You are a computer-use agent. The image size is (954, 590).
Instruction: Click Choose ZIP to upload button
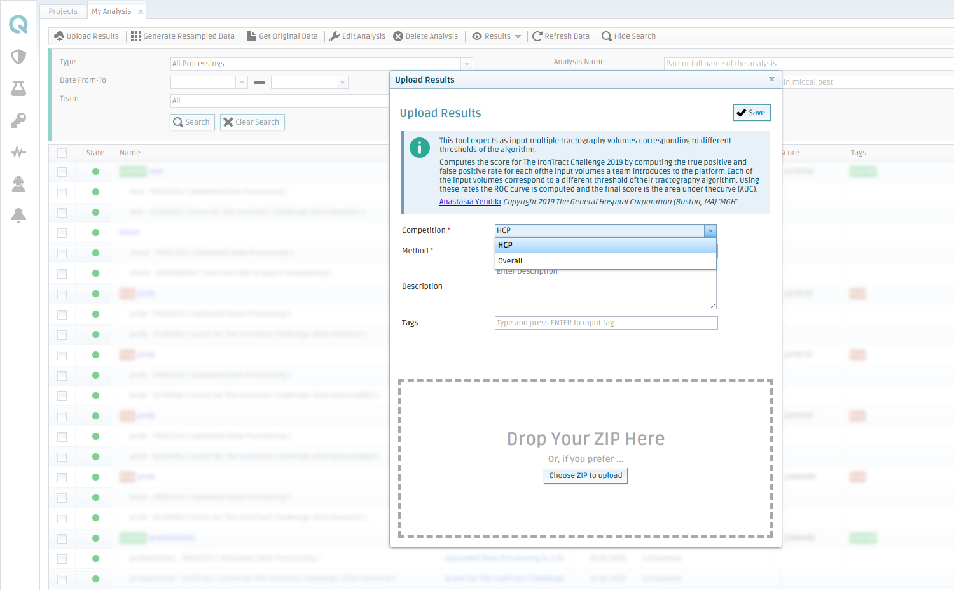pos(586,475)
